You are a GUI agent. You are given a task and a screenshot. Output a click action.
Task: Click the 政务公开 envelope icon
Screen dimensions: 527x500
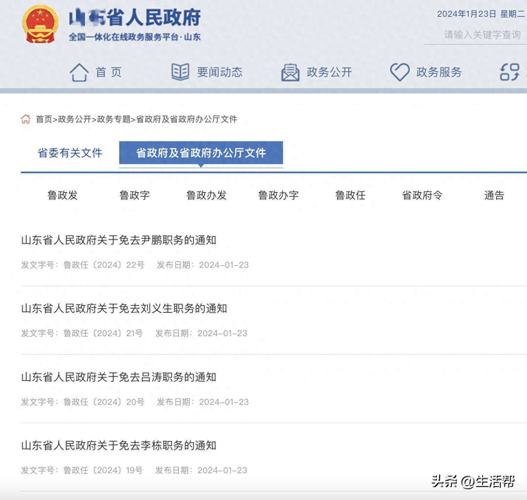tap(290, 71)
